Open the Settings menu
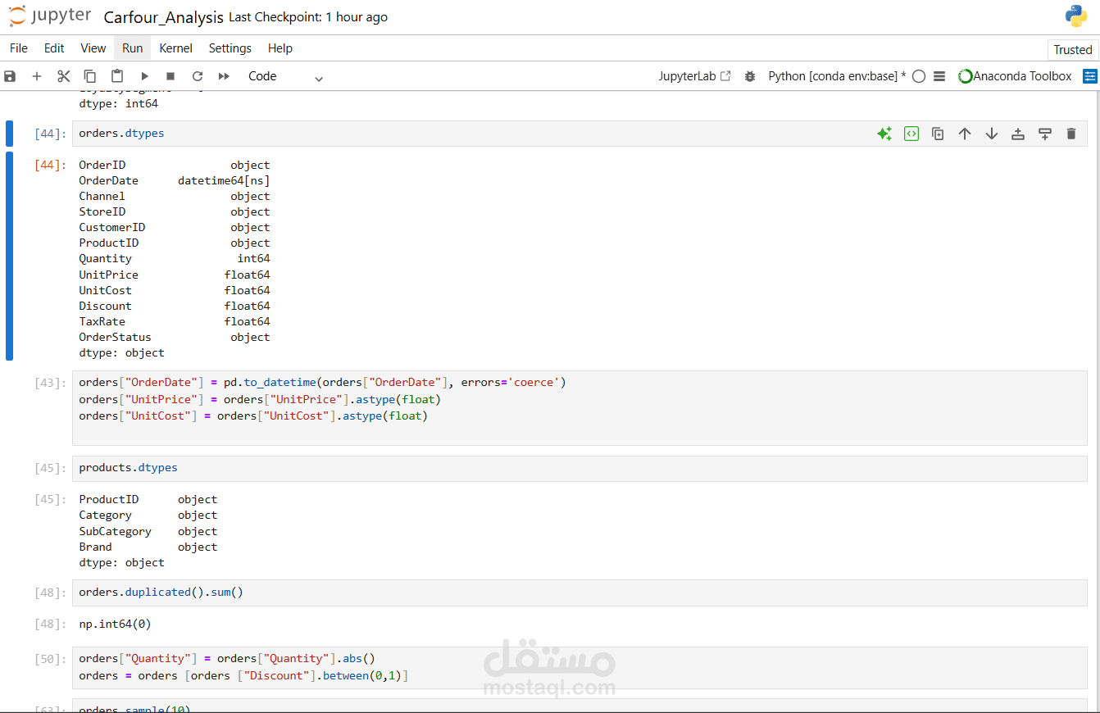The height and width of the screenshot is (713, 1100). (230, 48)
